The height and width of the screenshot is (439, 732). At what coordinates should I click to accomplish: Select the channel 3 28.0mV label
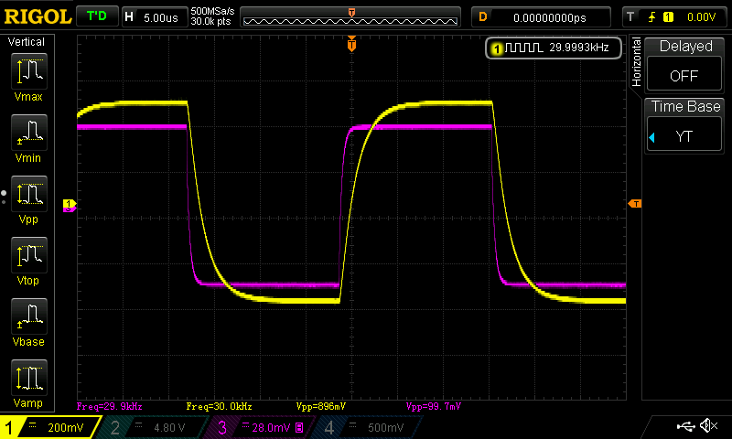(271, 428)
